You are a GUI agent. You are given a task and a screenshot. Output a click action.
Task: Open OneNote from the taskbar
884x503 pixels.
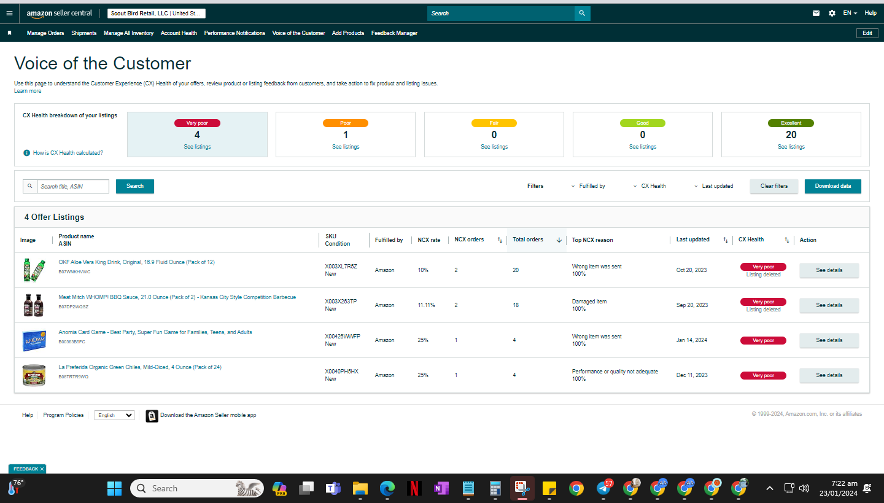441,488
